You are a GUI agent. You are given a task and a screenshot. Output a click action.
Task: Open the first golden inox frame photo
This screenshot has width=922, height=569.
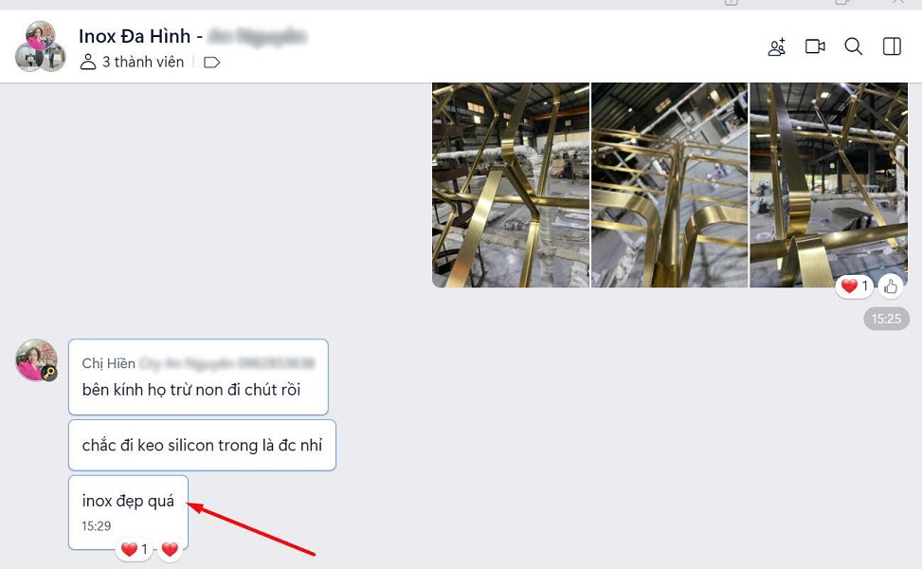[x=511, y=185]
